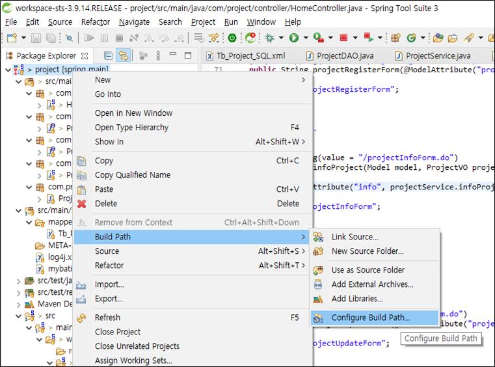Viewport: 495px width, 367px height.
Task: Select log4j.x file in Package Explorer
Action: [54, 258]
